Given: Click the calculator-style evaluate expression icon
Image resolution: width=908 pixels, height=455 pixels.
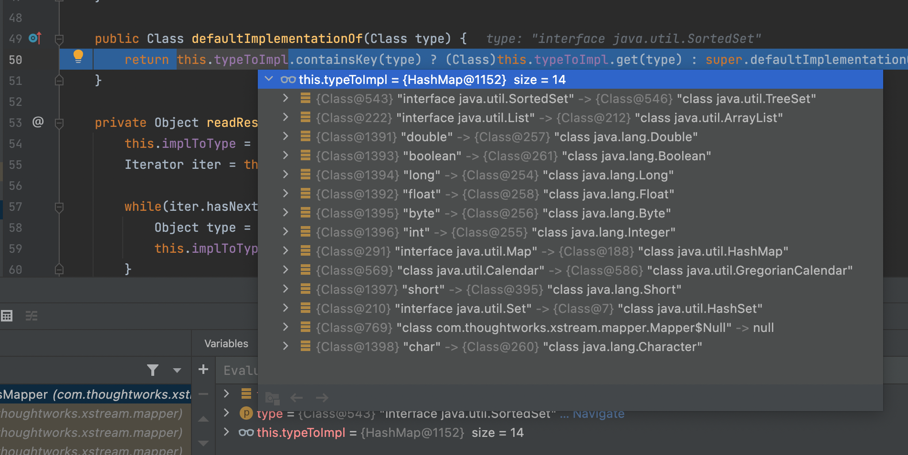Looking at the screenshot, I should [7, 316].
